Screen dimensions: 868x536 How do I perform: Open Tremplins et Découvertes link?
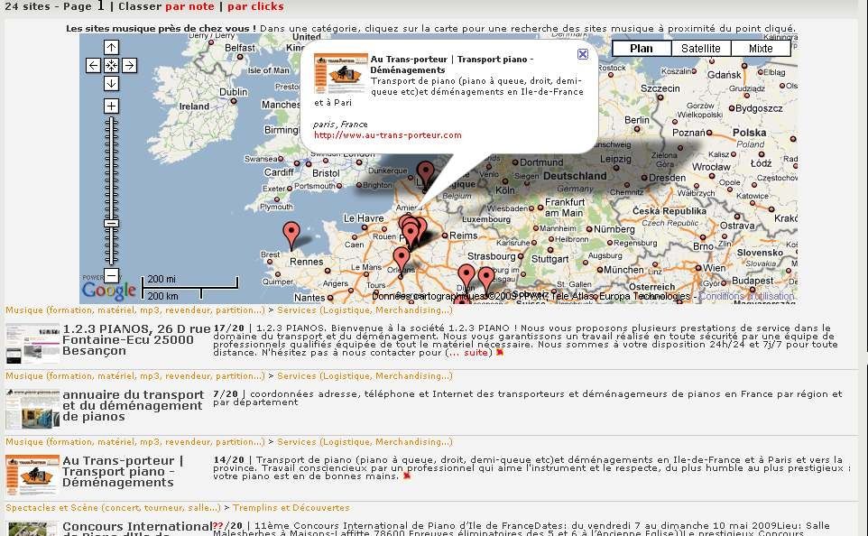click(x=291, y=508)
